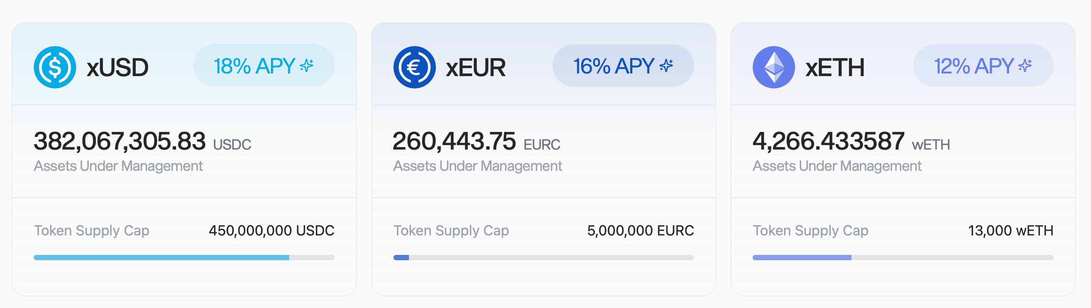Click the sparkle icon in the 12% APY badge
1091x308 pixels.
(1025, 65)
